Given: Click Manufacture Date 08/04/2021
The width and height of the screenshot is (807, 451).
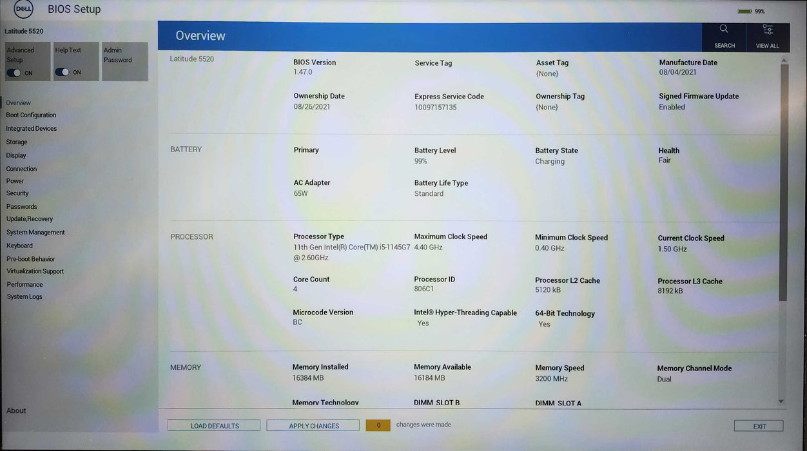Looking at the screenshot, I should click(677, 73).
